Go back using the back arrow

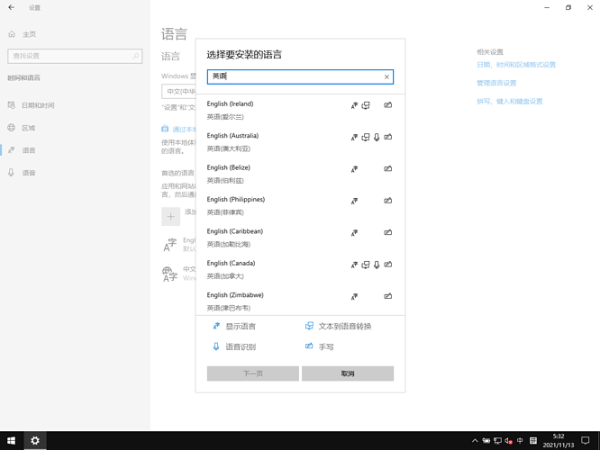[x=12, y=8]
